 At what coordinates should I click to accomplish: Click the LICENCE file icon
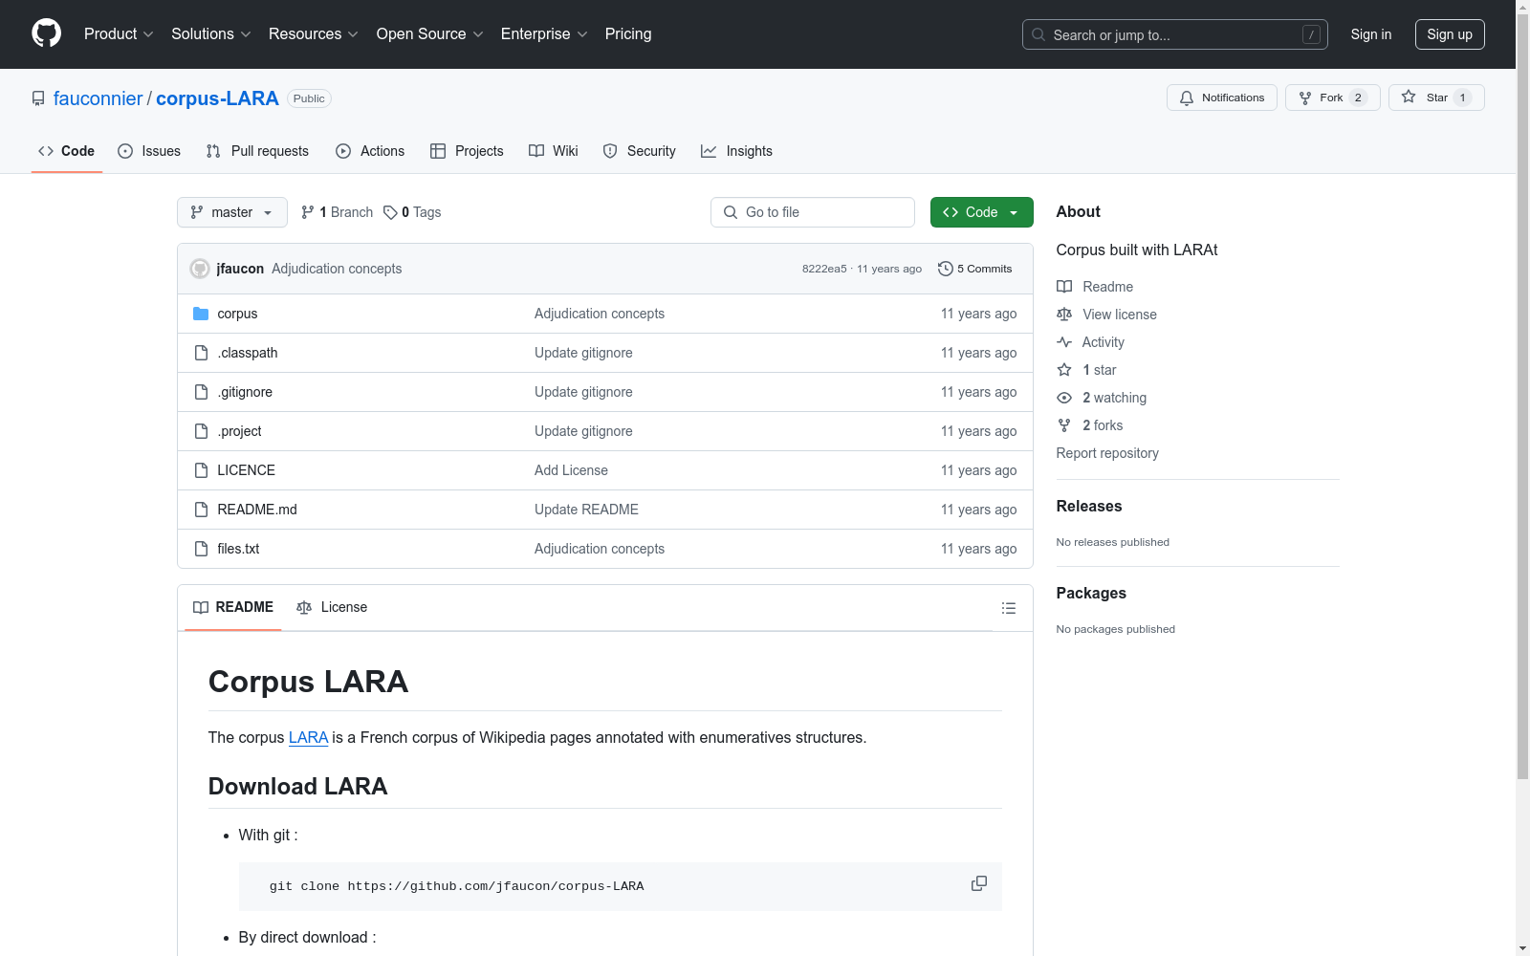point(201,470)
